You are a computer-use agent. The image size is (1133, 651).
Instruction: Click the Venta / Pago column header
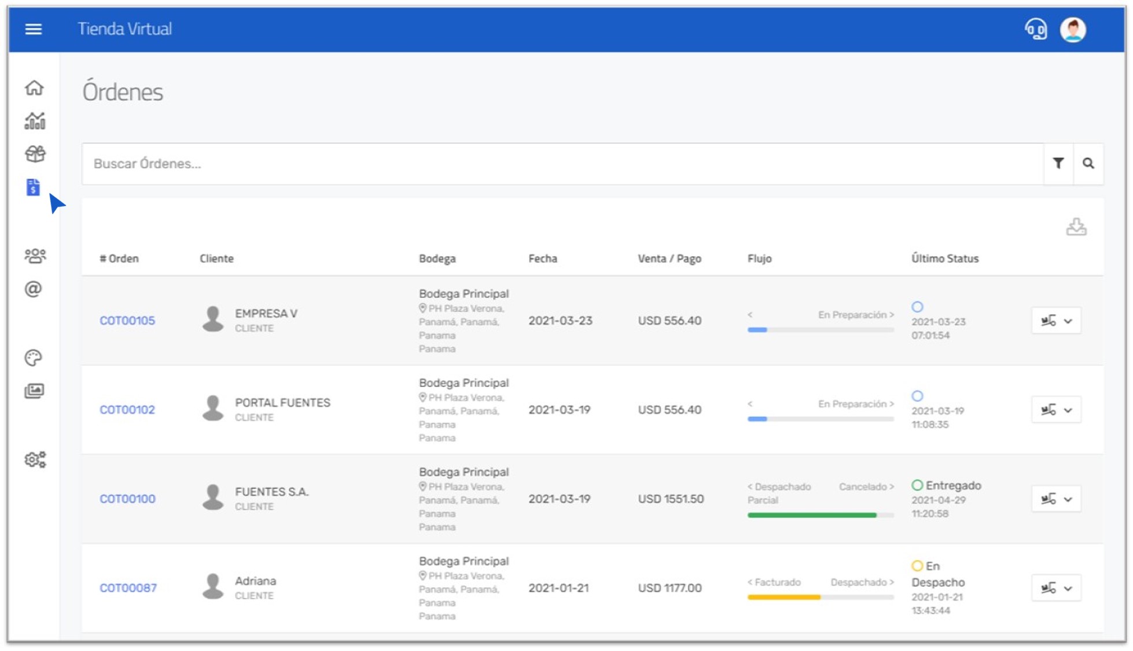[669, 259]
